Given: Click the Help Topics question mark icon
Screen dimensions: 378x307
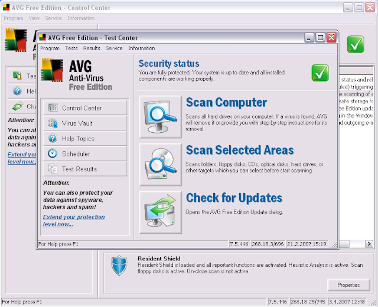Looking at the screenshot, I should tap(53, 138).
